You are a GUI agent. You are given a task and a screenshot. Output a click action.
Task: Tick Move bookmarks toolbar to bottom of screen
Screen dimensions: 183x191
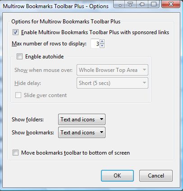pos(15,153)
